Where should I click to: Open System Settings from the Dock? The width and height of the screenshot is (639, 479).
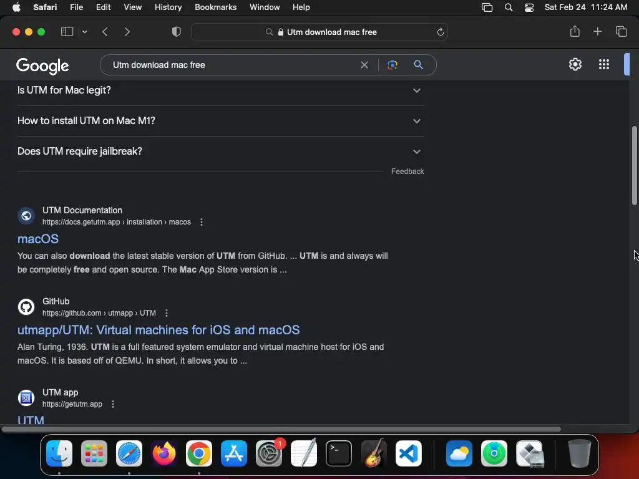[x=269, y=453]
